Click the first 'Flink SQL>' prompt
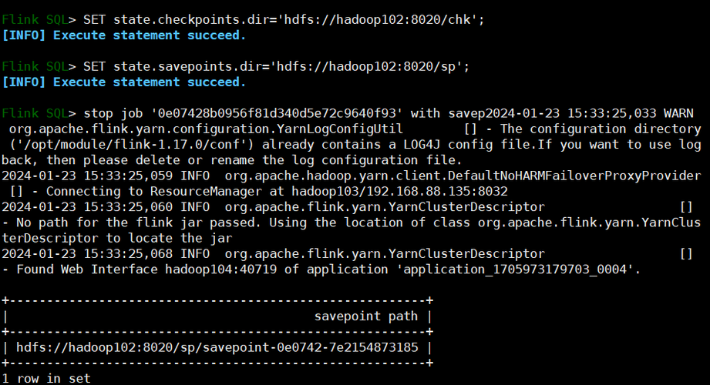This screenshot has width=710, height=385. pyautogui.click(x=39, y=20)
